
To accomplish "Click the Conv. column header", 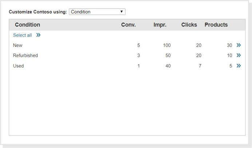I will click(128, 25).
